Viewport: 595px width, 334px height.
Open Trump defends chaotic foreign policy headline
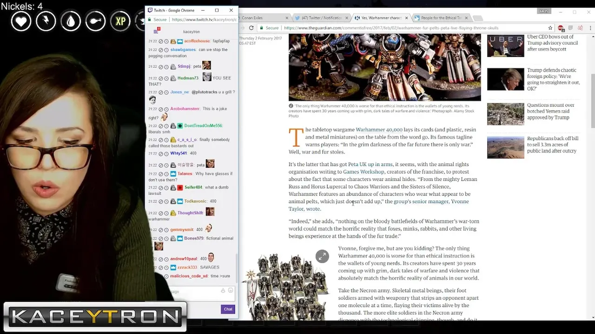pyautogui.click(x=554, y=79)
